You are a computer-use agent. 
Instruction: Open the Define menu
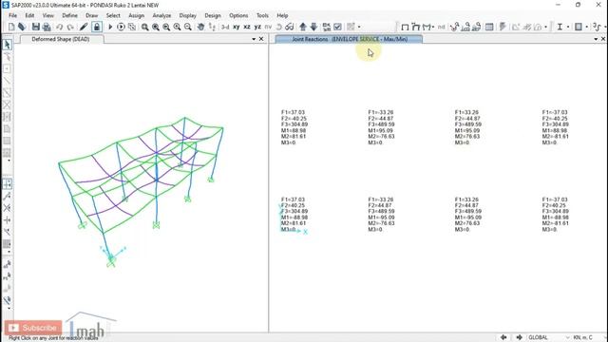click(x=69, y=15)
